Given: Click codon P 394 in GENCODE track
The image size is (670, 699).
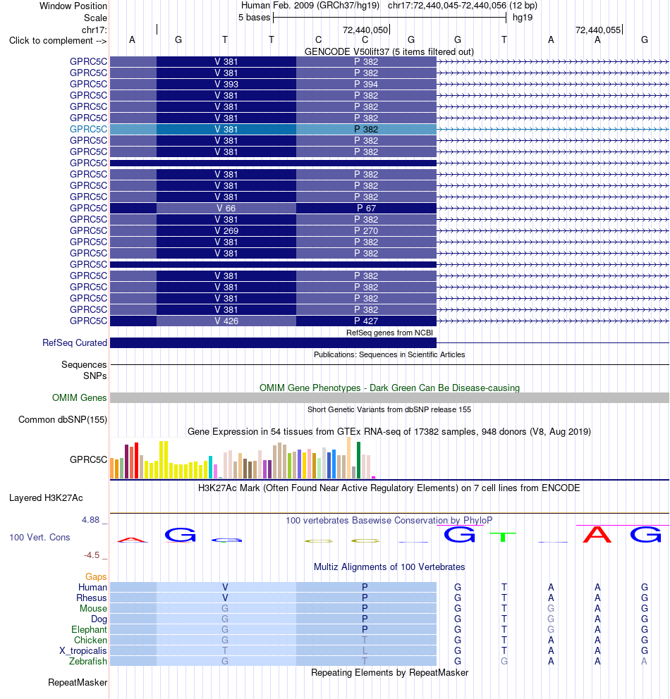Looking at the screenshot, I should click(366, 85).
